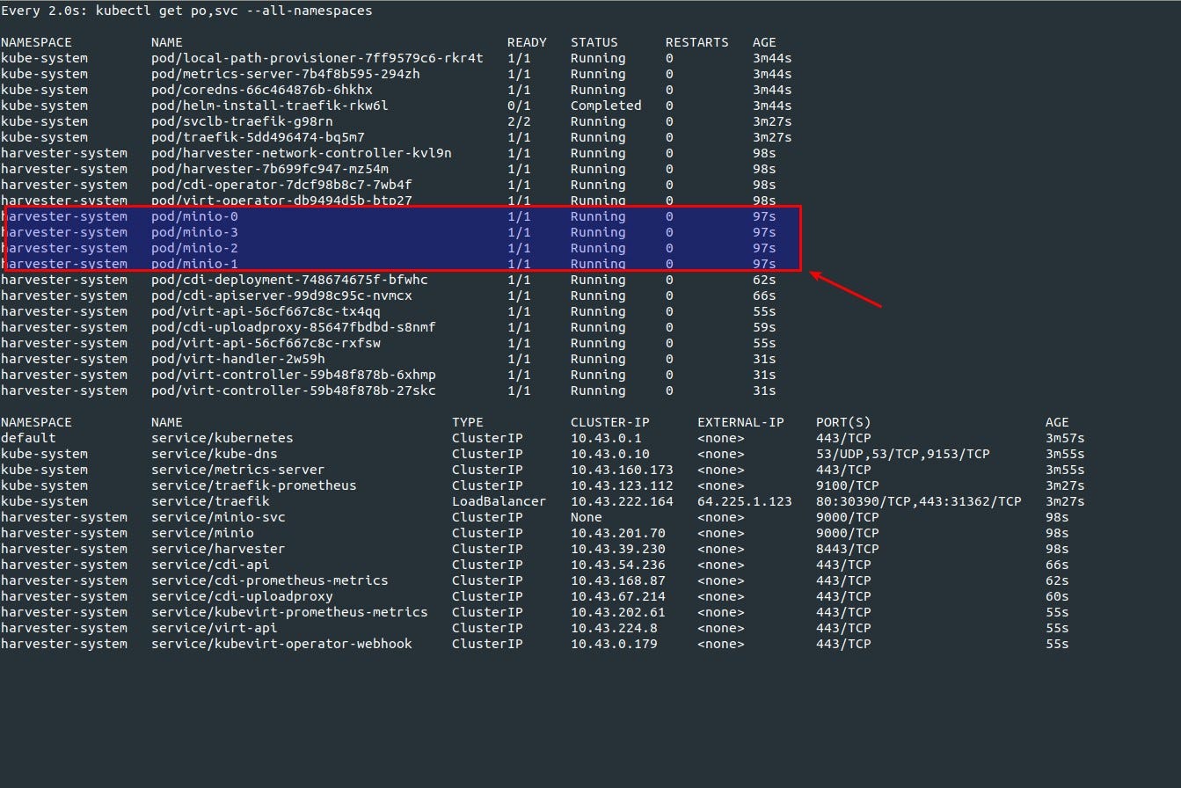Select pod/virt-api-56cf667c8c-rxfsw
The width and height of the screenshot is (1181, 788).
click(266, 343)
